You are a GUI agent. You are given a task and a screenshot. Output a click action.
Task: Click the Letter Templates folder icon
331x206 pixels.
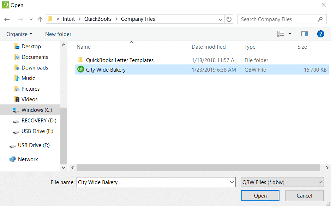[80, 60]
